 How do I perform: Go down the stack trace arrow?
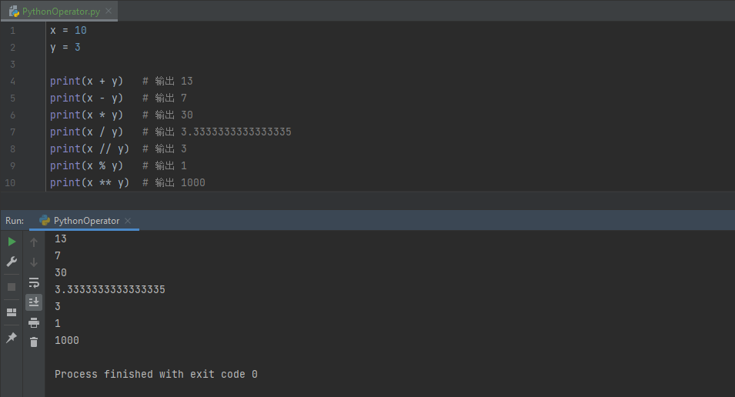click(x=34, y=262)
